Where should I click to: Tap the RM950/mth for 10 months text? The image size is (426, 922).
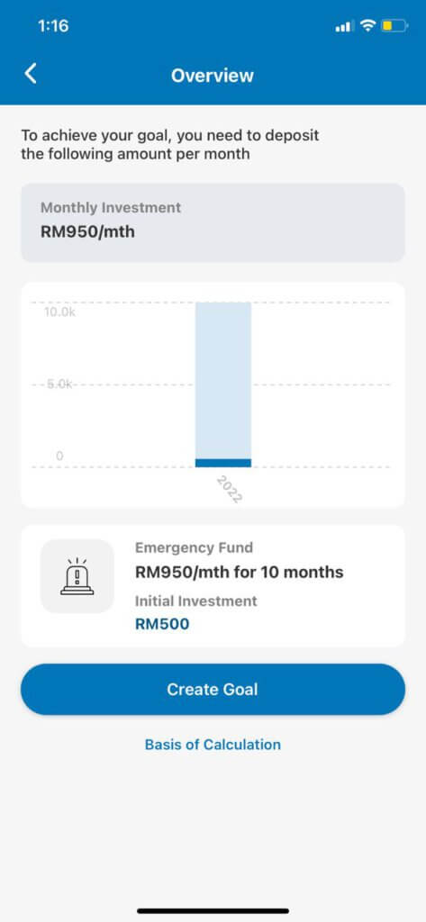tap(240, 572)
